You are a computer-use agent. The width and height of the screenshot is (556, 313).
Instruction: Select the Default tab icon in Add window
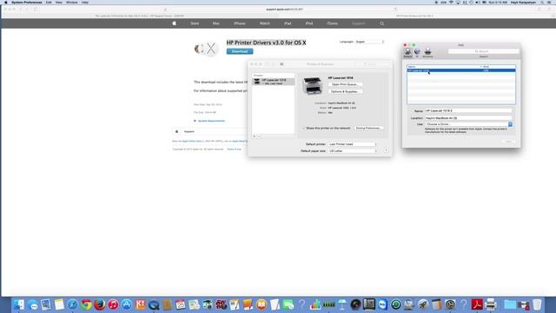point(407,52)
